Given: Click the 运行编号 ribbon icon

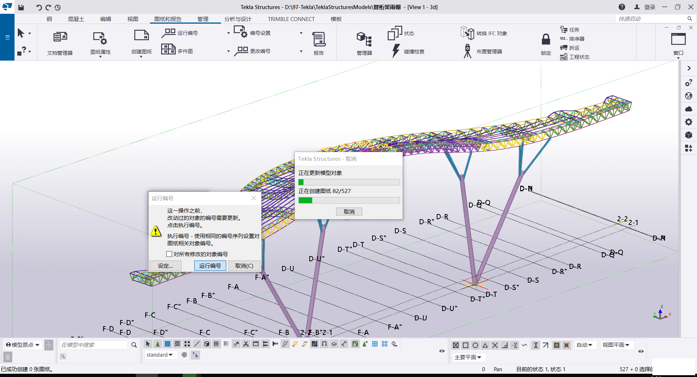Looking at the screenshot, I should (168, 33).
